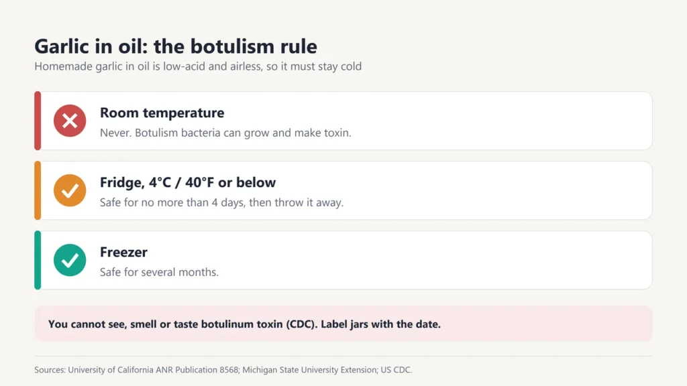687x386 pixels.
Task: Click the subtitle about homemade garlic in oil
Action: 198,66
